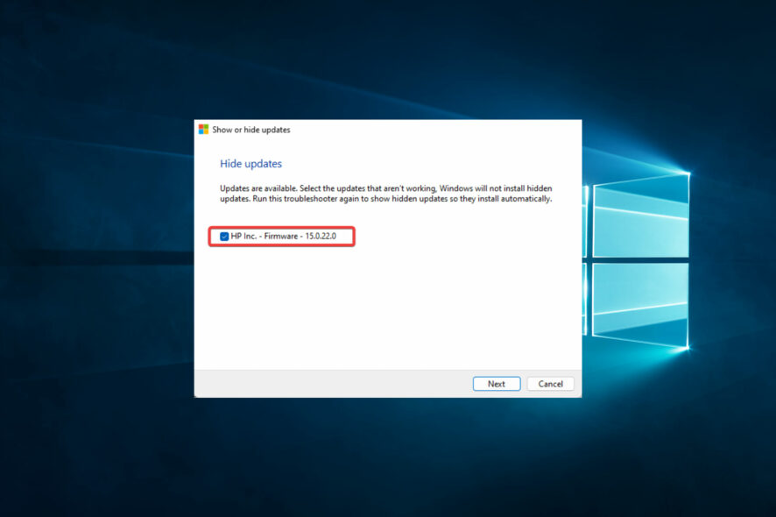Click the "Show or hide updates" window title
Screen dimensions: 776x517
click(251, 130)
